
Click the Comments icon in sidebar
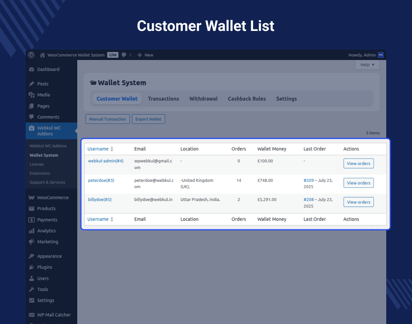tap(32, 117)
